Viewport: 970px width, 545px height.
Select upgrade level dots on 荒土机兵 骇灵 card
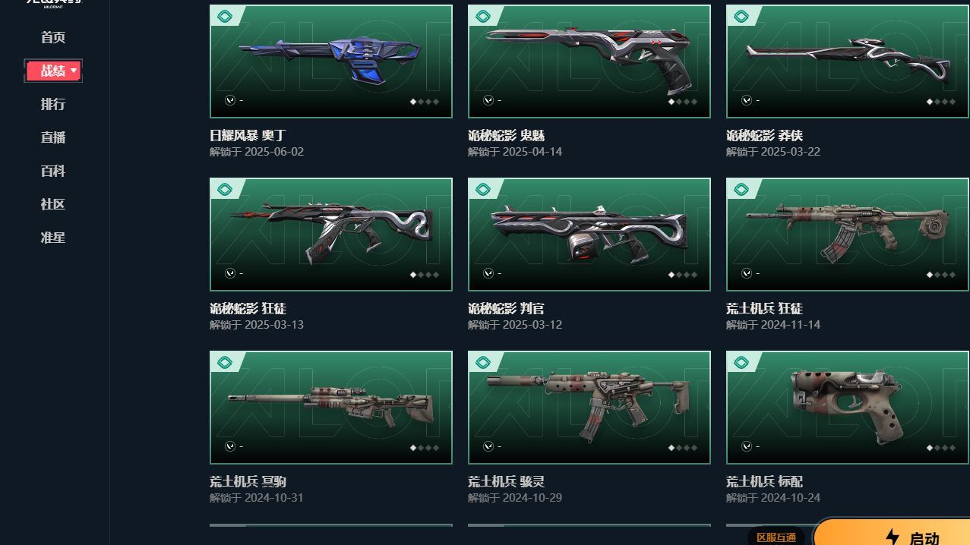tap(683, 448)
